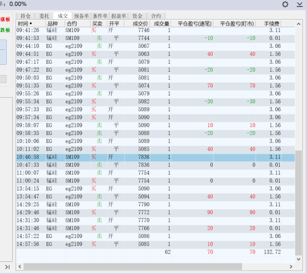
Task: Select the trade row at 13:54:47
Action: (155, 196)
